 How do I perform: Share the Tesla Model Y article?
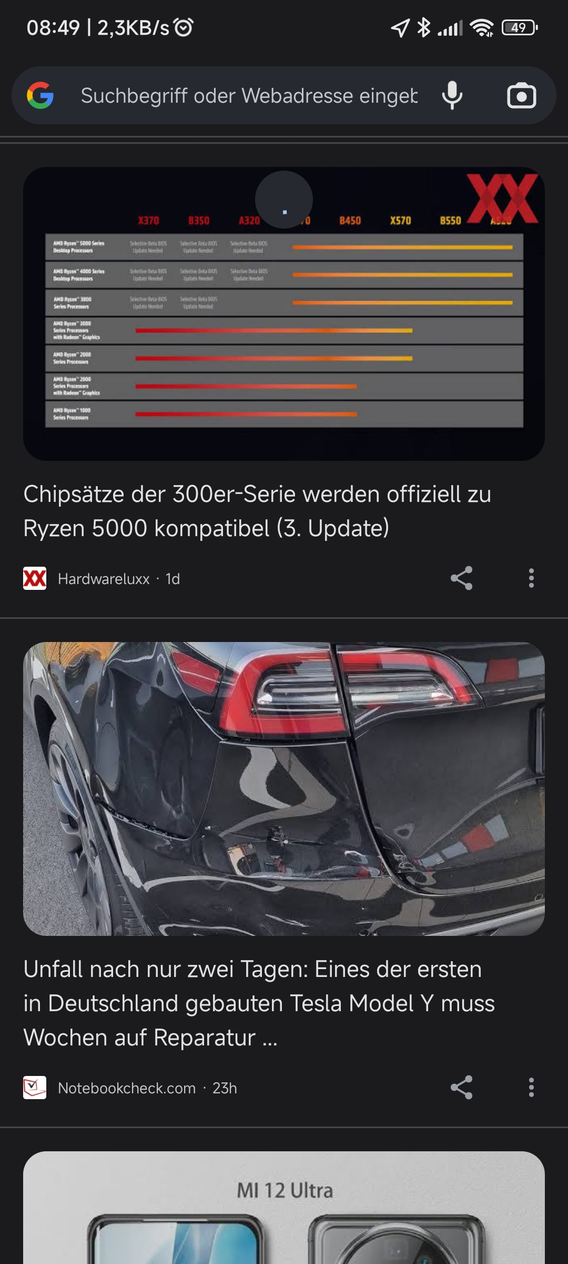point(461,1088)
